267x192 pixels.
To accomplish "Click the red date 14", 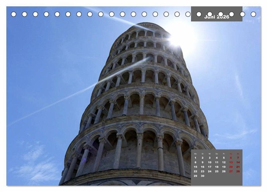I will pos(238,162).
